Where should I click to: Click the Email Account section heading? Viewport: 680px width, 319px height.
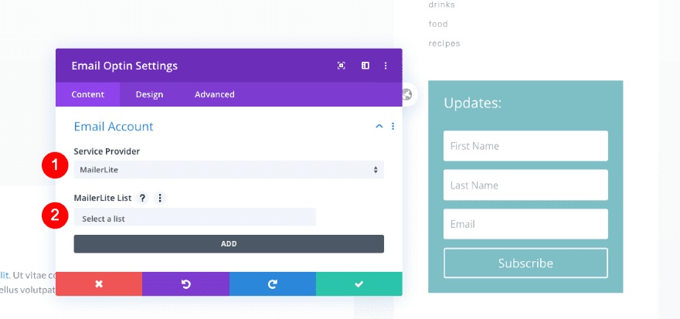pyautogui.click(x=114, y=127)
